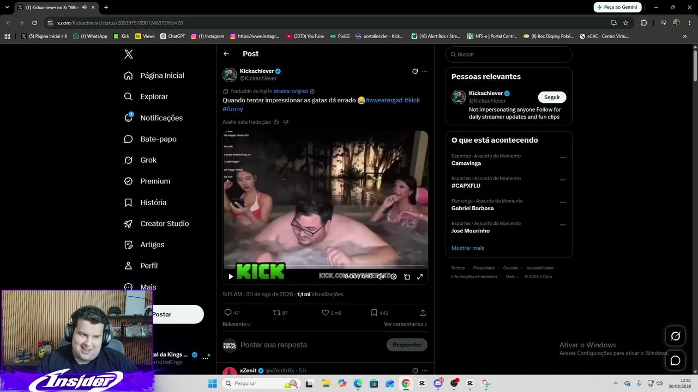
Task: Open the floating Grok button
Action: click(675, 336)
